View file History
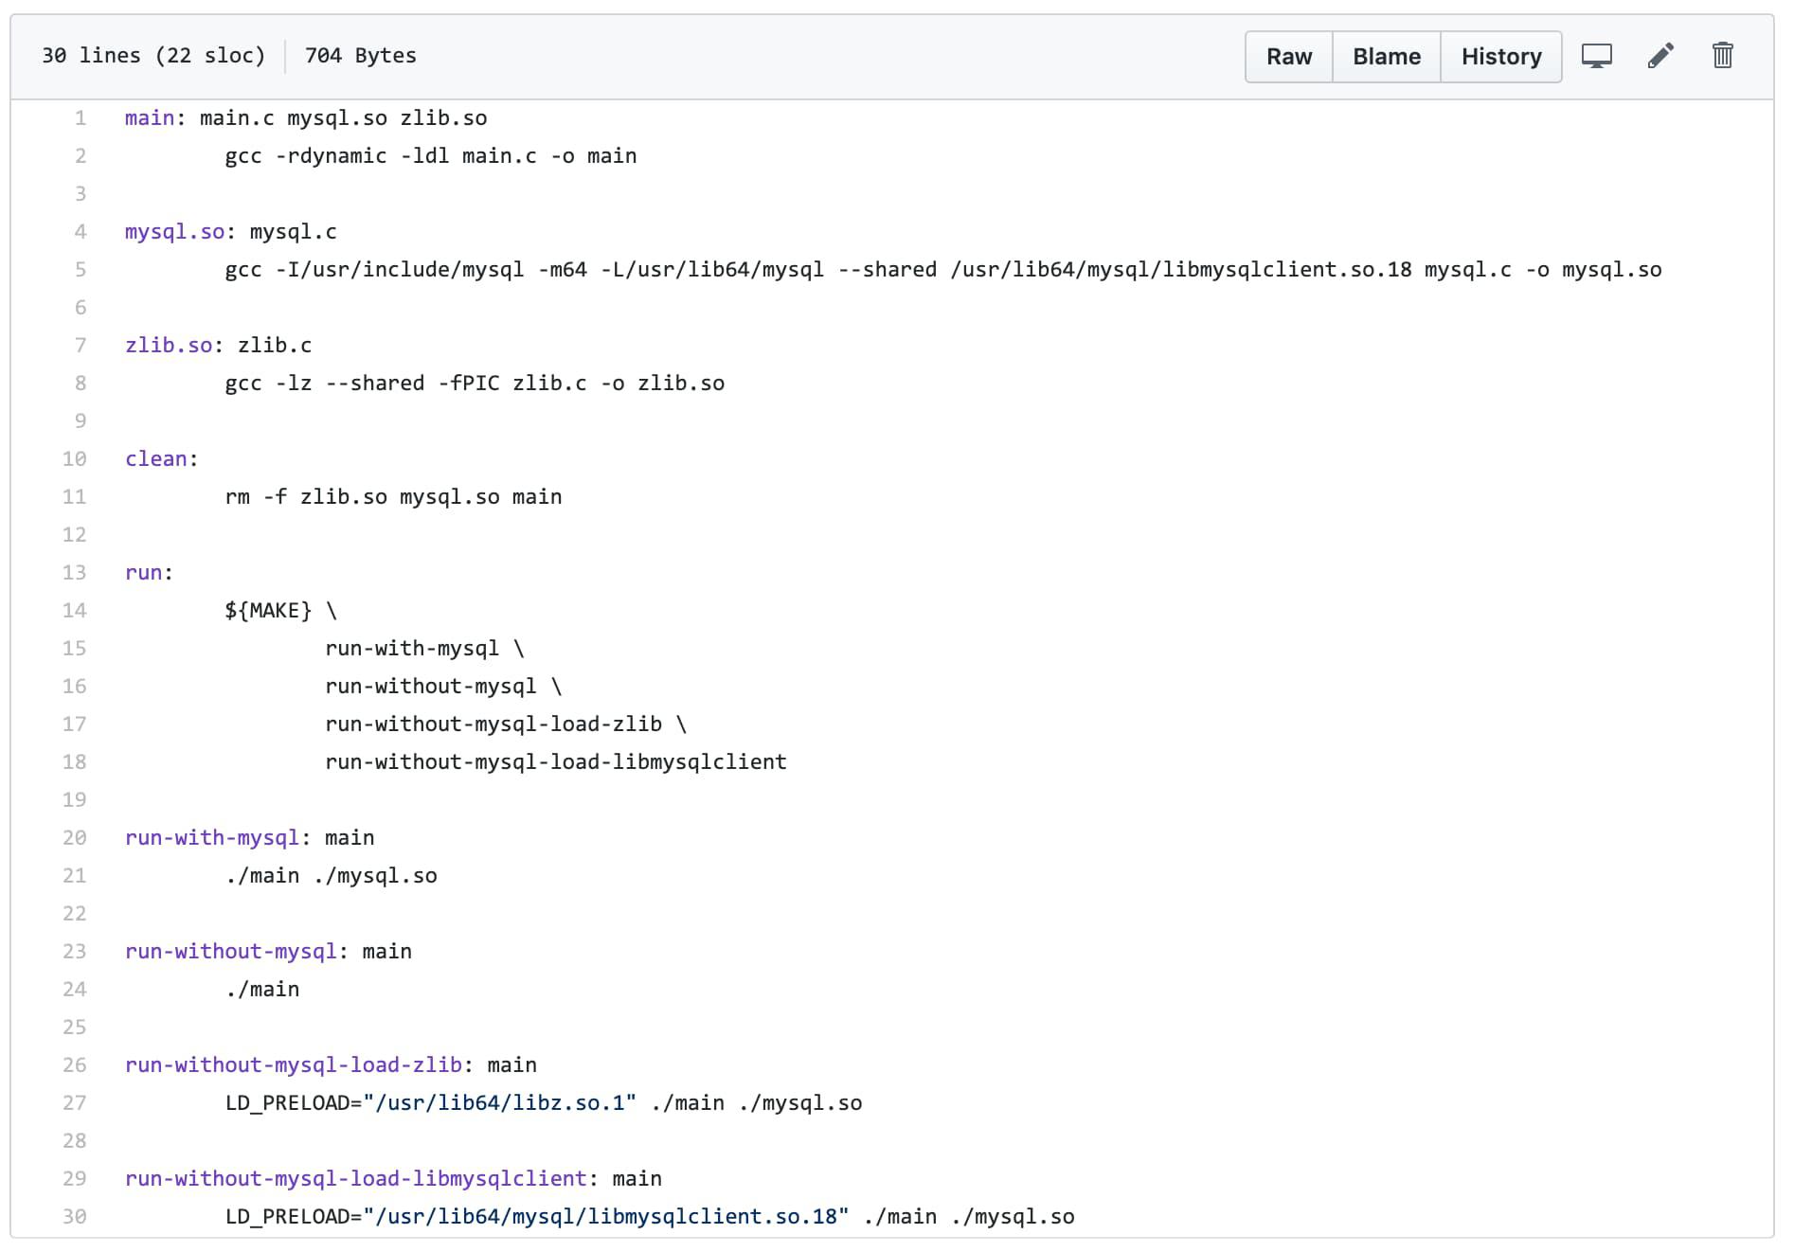 click(1500, 57)
